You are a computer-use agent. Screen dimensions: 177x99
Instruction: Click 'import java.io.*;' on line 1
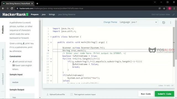pyautogui.click(x=63, y=29)
